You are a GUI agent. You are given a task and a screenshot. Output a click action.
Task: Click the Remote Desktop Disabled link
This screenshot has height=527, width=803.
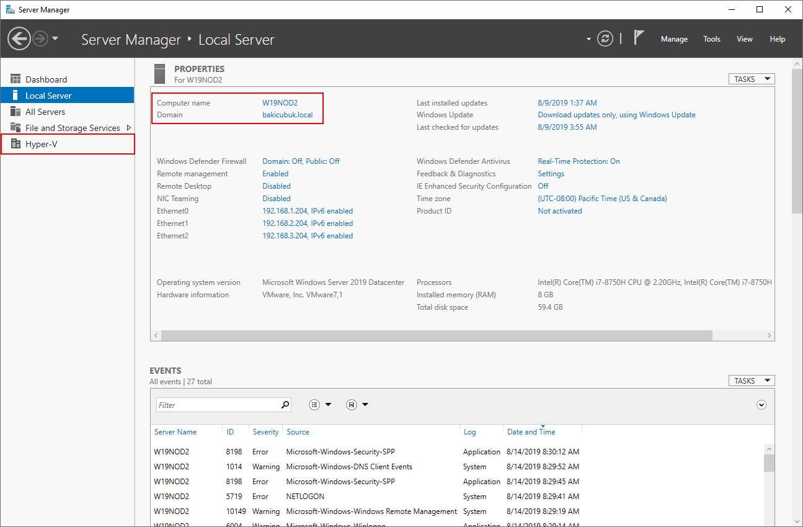click(x=277, y=186)
